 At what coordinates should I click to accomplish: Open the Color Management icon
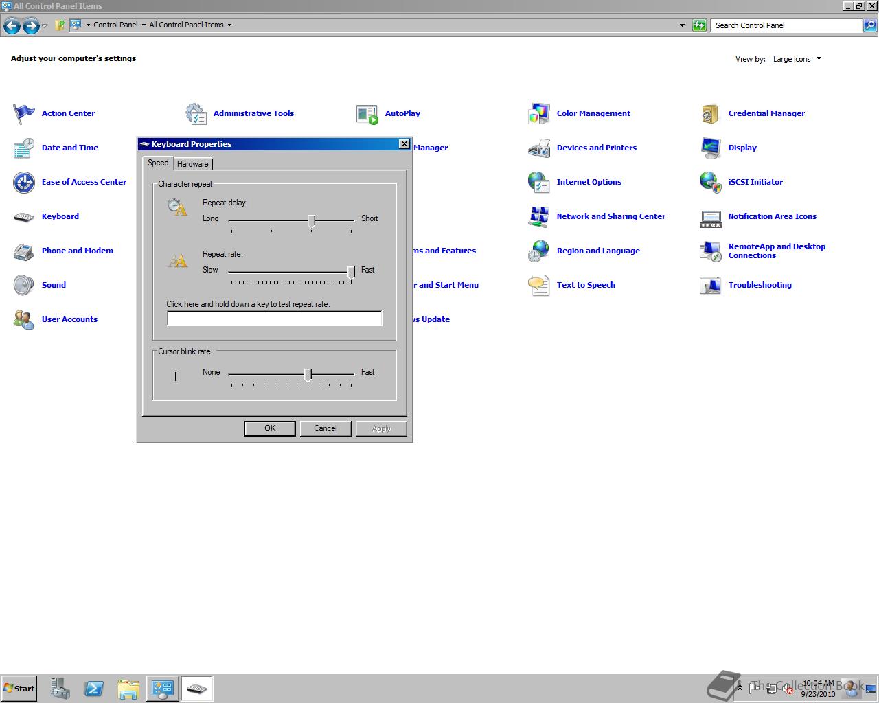point(539,113)
